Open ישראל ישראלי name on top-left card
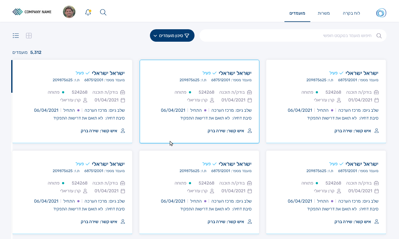This screenshot has width=399, height=239. tap(108, 73)
